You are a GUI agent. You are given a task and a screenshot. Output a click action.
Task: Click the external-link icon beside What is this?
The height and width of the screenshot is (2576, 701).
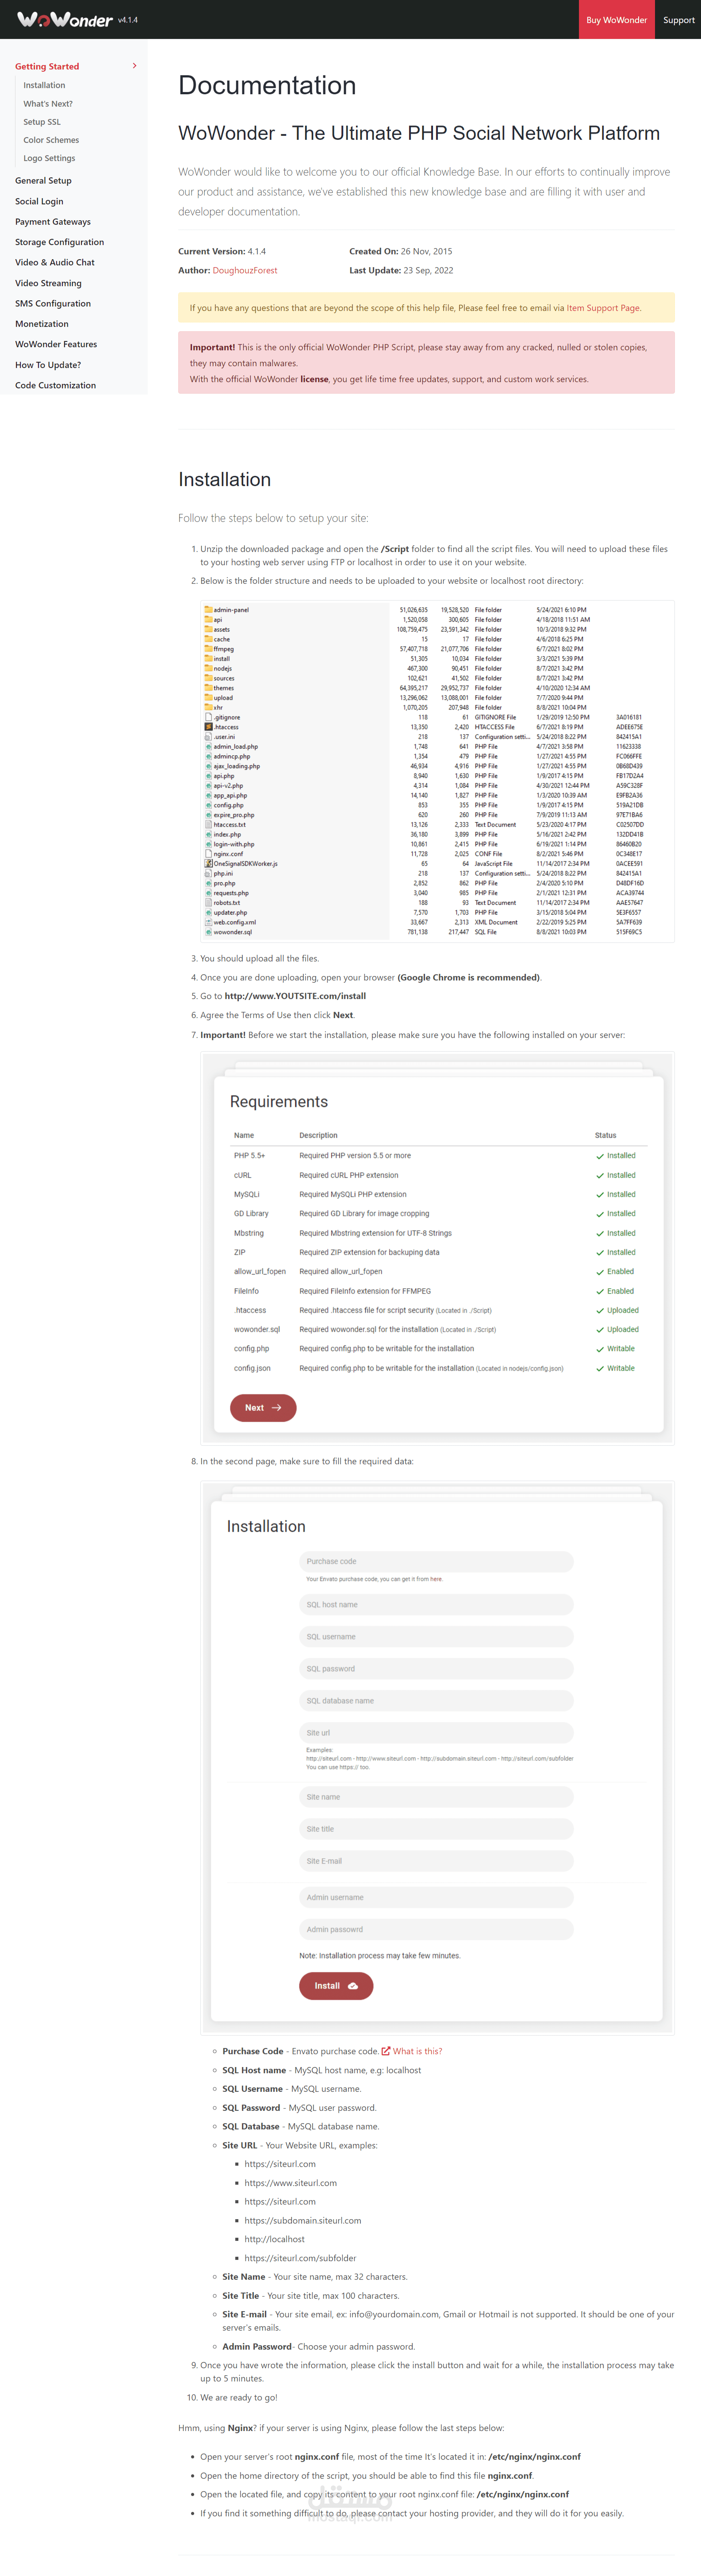(386, 2051)
